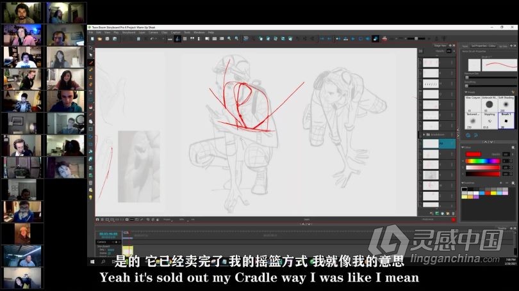This screenshot has width=519, height=291.
Task: Open the Caption menu
Action: point(176,33)
